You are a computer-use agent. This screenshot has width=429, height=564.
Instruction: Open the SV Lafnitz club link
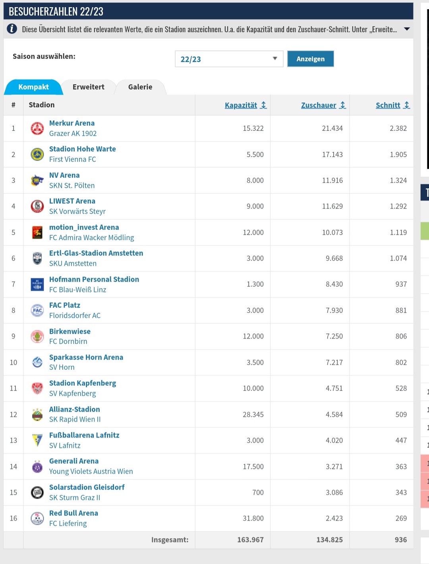pos(65,446)
